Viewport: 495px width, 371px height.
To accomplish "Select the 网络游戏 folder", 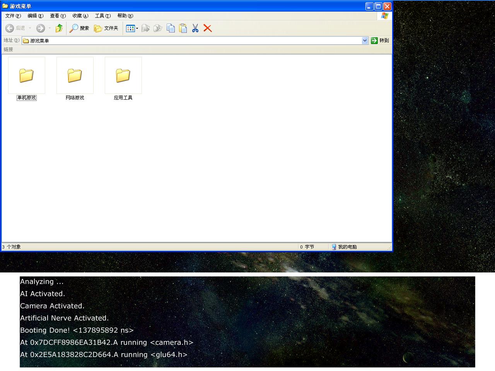I will tap(75, 79).
